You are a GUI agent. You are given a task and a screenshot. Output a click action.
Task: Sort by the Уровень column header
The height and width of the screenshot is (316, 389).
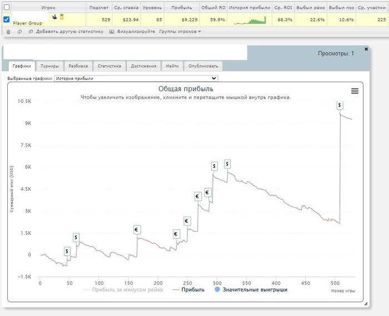tap(152, 8)
